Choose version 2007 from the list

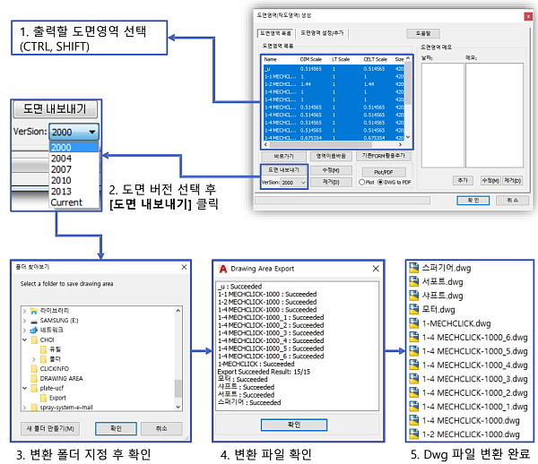click(x=74, y=169)
